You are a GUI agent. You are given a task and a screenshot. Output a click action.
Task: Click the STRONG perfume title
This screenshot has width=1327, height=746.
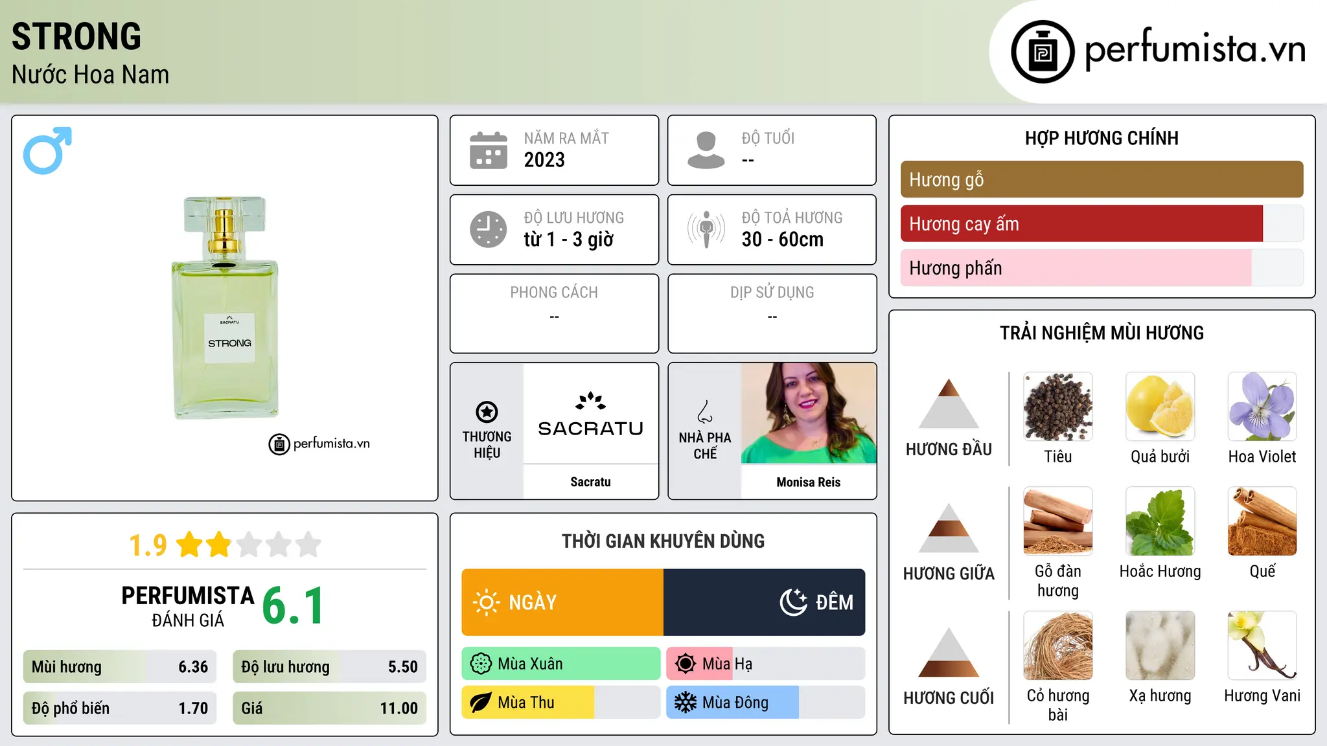76,36
